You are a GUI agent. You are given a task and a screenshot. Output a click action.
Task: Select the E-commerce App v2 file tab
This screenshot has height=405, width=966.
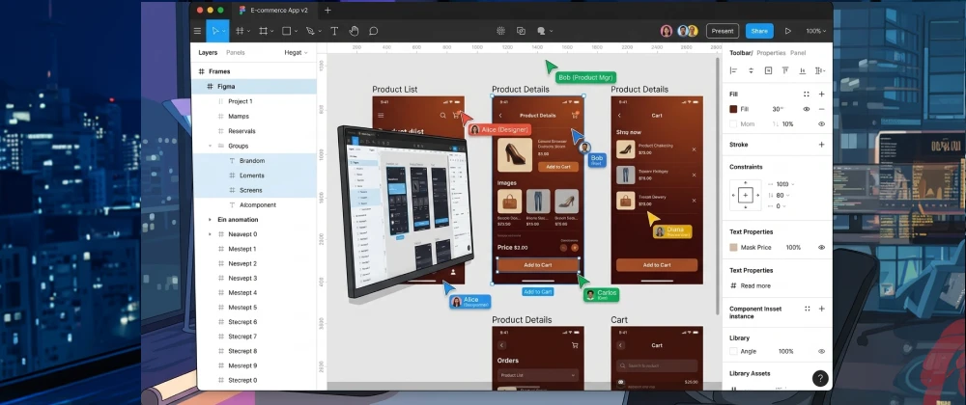[x=273, y=11]
